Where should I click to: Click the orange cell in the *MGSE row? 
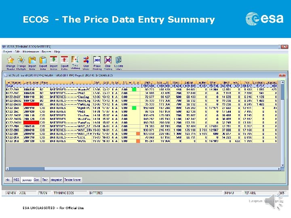pyautogui.click(x=138, y=141)
